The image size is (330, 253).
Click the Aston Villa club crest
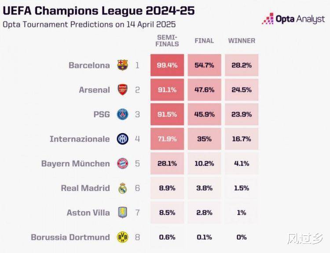click(x=122, y=213)
